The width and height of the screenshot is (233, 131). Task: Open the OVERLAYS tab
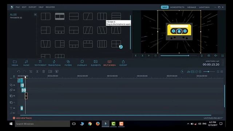82,63
